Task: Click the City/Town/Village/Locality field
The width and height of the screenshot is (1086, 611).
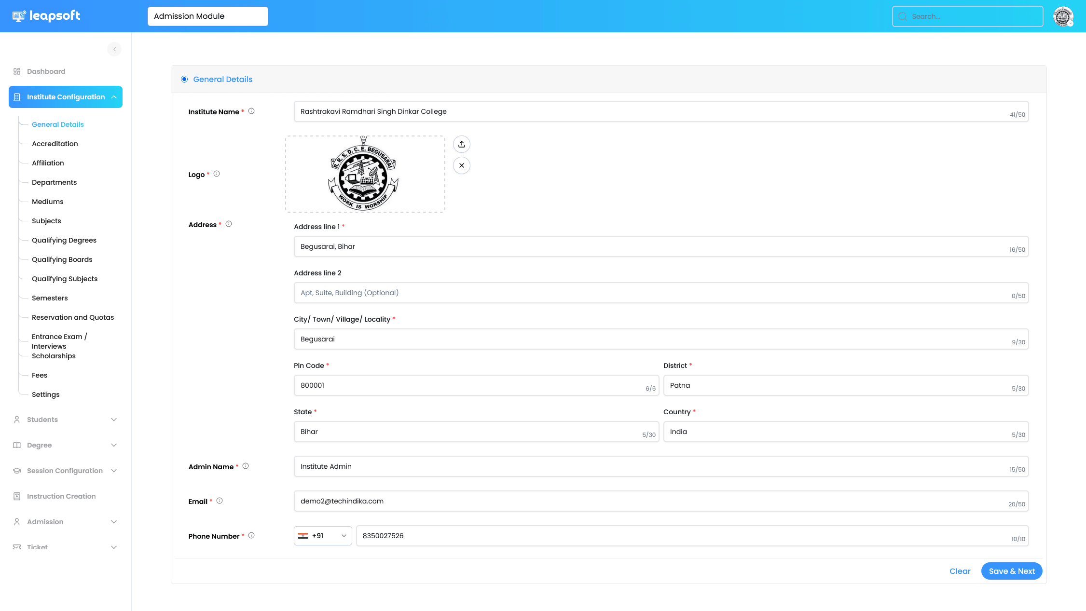Action: [x=661, y=339]
